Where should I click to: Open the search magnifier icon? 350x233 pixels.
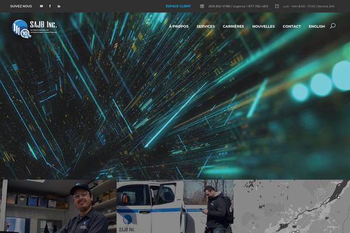point(332,26)
